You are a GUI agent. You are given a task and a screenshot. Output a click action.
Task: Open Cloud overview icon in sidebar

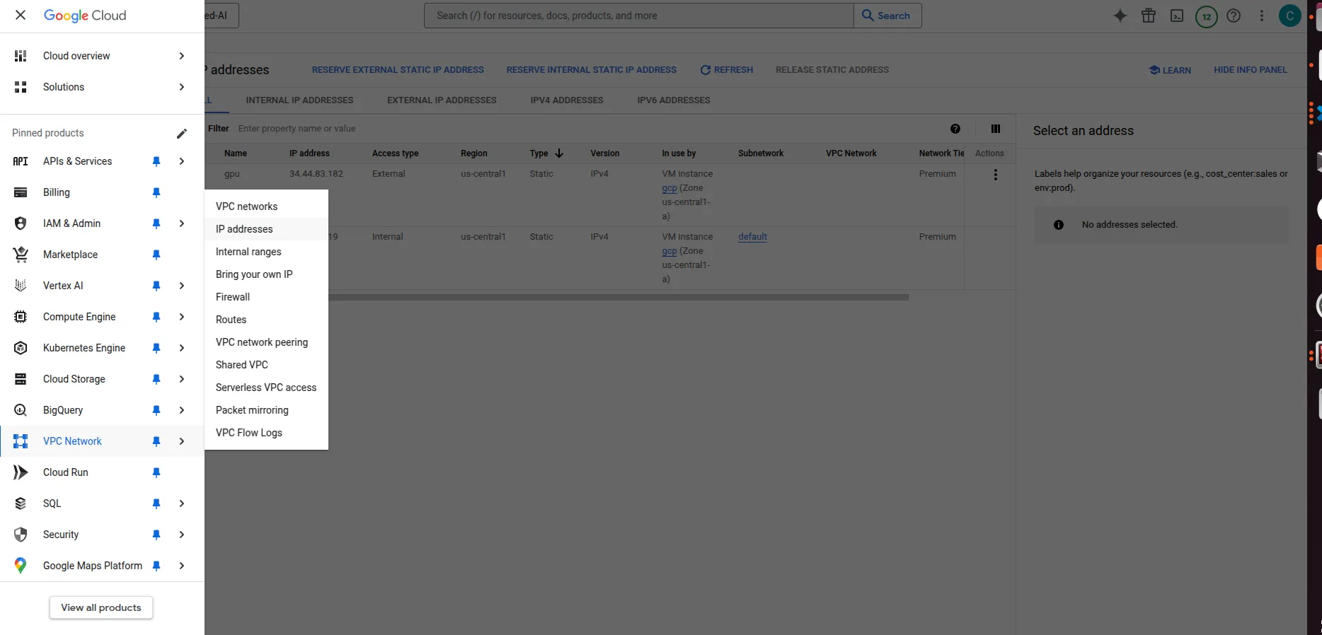click(21, 56)
